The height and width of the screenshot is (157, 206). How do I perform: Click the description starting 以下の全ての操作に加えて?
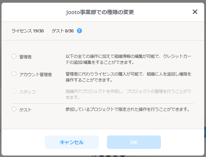[x=128, y=59]
